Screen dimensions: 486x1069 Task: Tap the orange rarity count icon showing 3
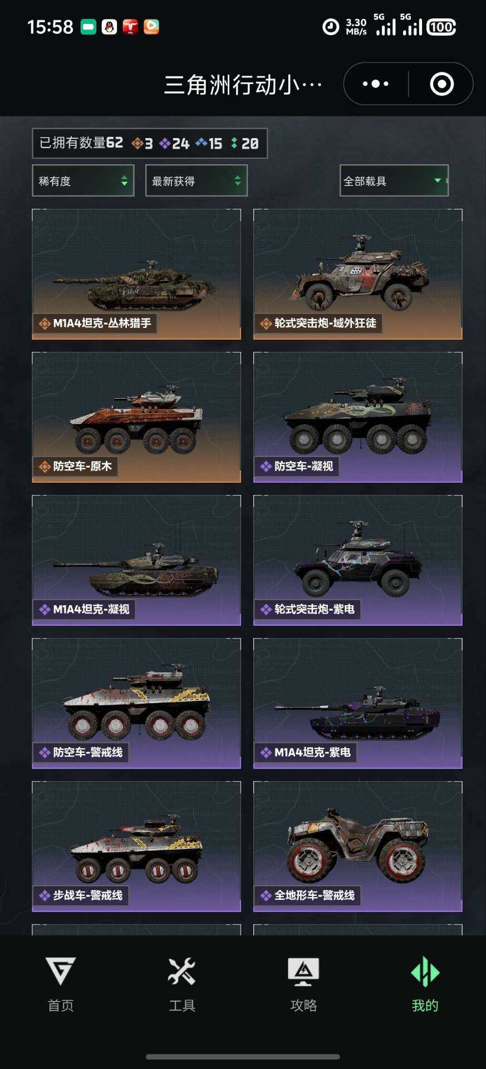tap(137, 144)
